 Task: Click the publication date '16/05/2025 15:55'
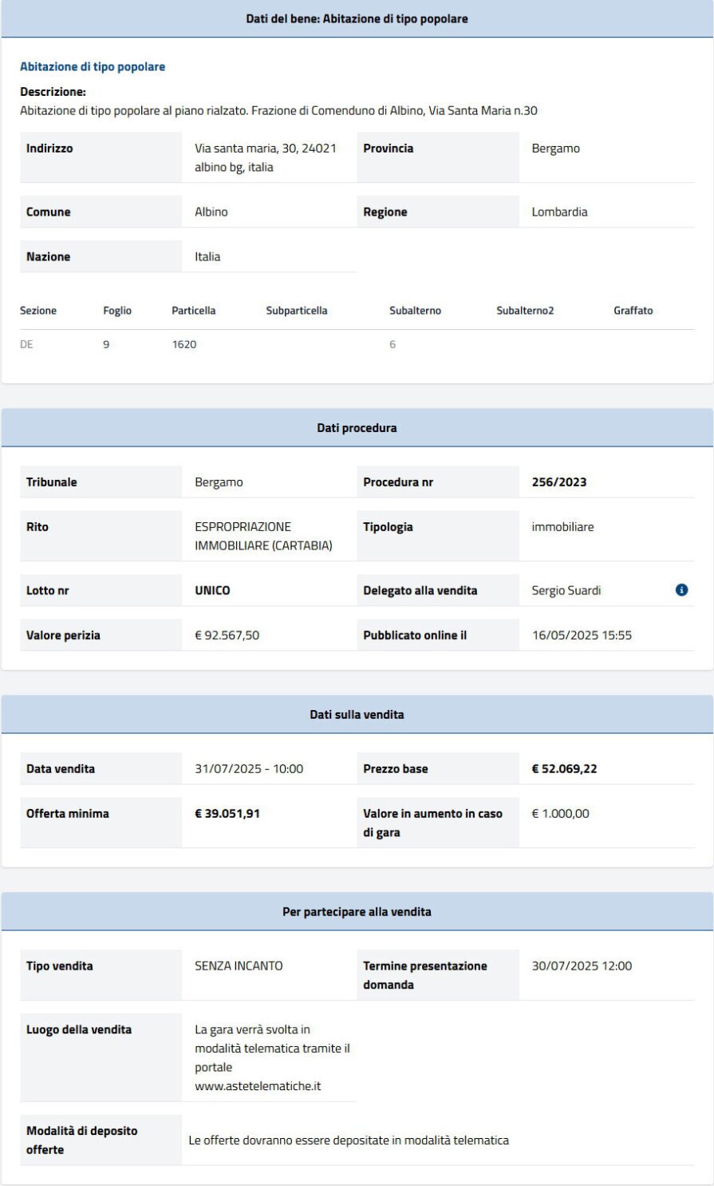(582, 636)
